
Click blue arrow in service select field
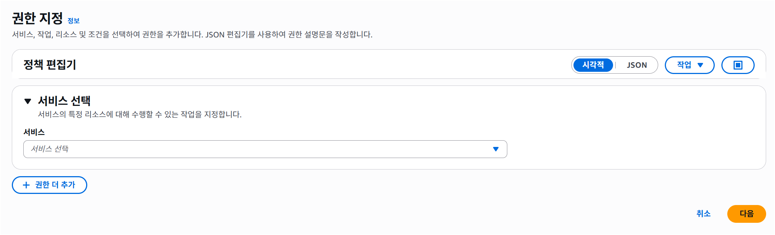click(x=496, y=149)
